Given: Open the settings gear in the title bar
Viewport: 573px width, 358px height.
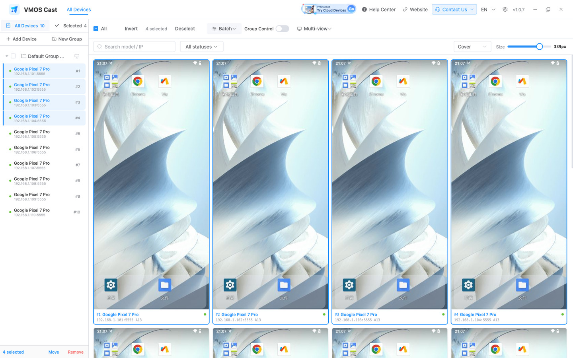Looking at the screenshot, I should tap(505, 10).
